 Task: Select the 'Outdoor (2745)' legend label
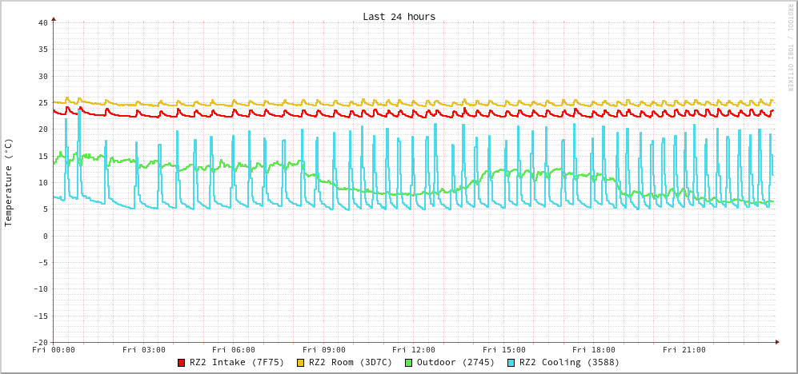pyautogui.click(x=455, y=363)
